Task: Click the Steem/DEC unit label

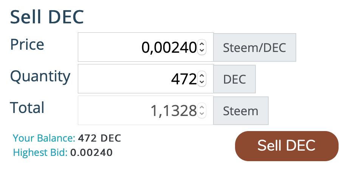Action: pos(255,47)
